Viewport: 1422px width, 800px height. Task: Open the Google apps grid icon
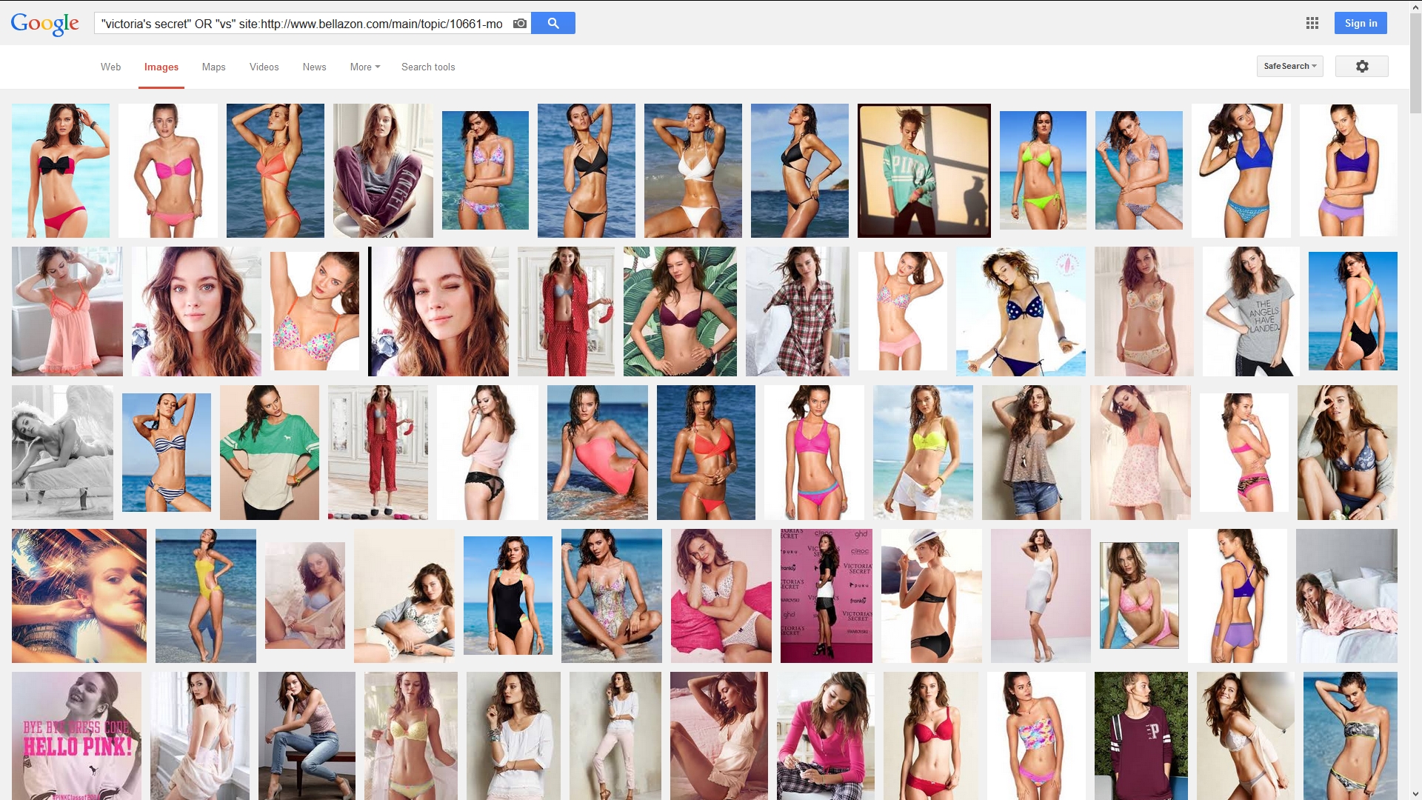[x=1312, y=24]
